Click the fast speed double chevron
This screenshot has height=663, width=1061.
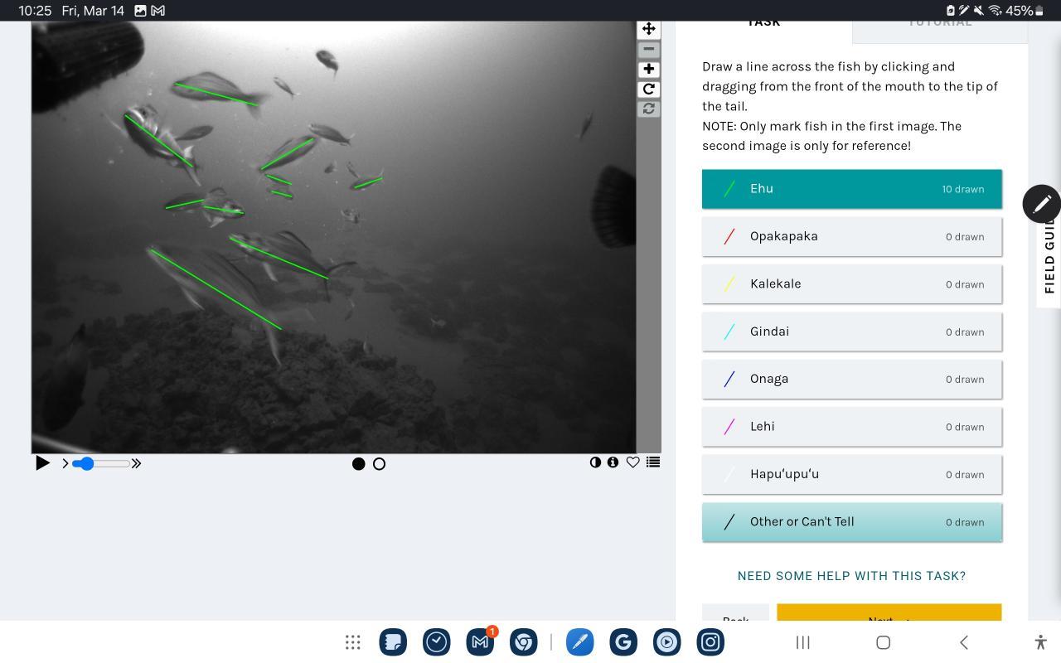[136, 463]
